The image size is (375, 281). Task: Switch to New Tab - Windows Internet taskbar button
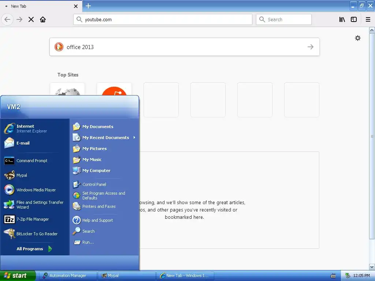pos(185,276)
